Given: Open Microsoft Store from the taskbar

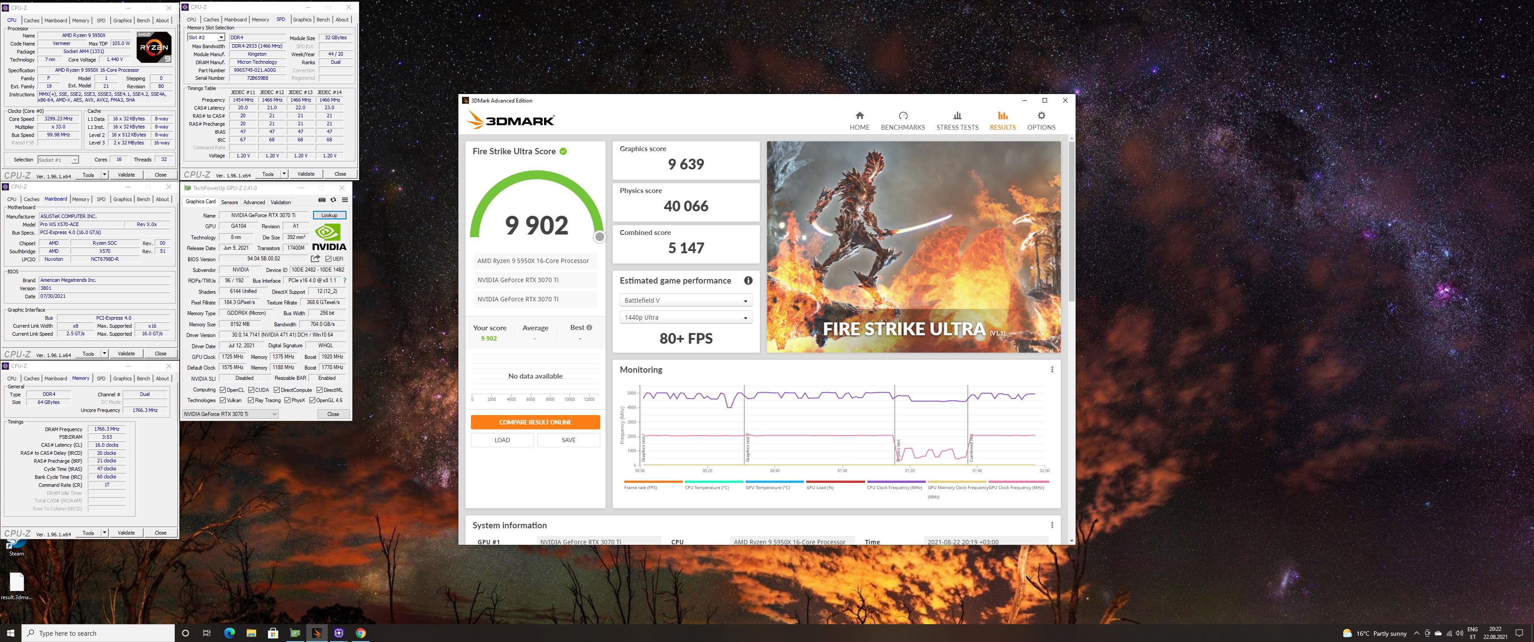Looking at the screenshot, I should pyautogui.click(x=273, y=633).
